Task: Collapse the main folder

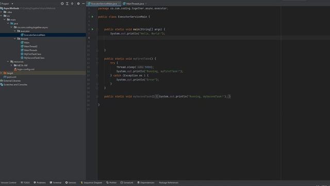Action: click(x=5, y=20)
